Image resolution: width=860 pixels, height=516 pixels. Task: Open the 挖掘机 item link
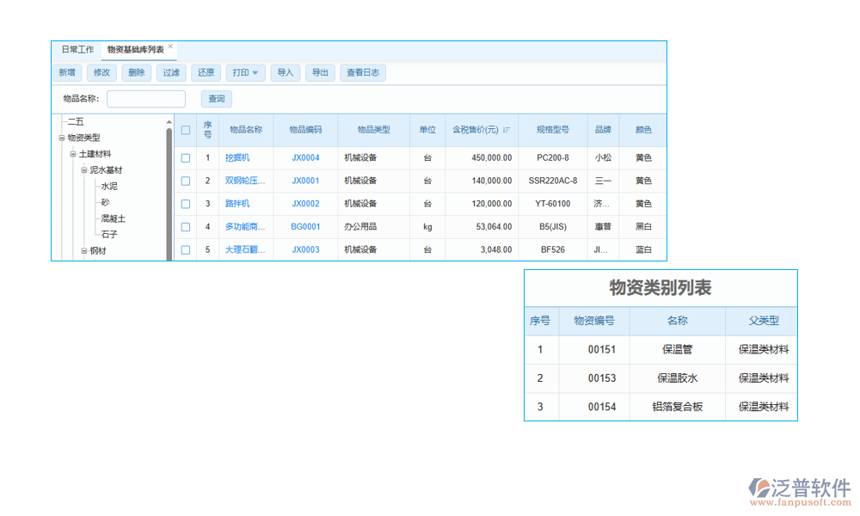[238, 157]
